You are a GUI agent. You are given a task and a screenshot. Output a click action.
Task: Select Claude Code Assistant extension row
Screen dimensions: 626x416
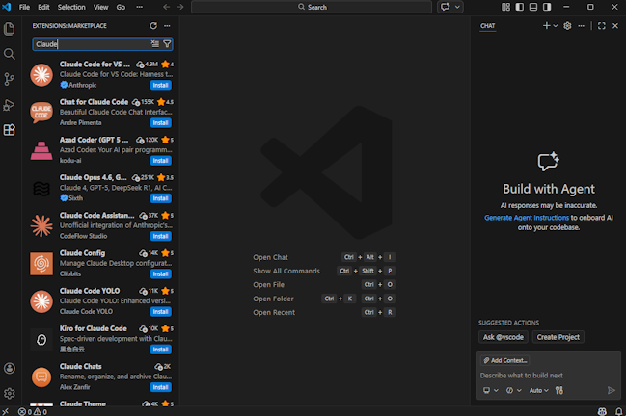click(101, 225)
